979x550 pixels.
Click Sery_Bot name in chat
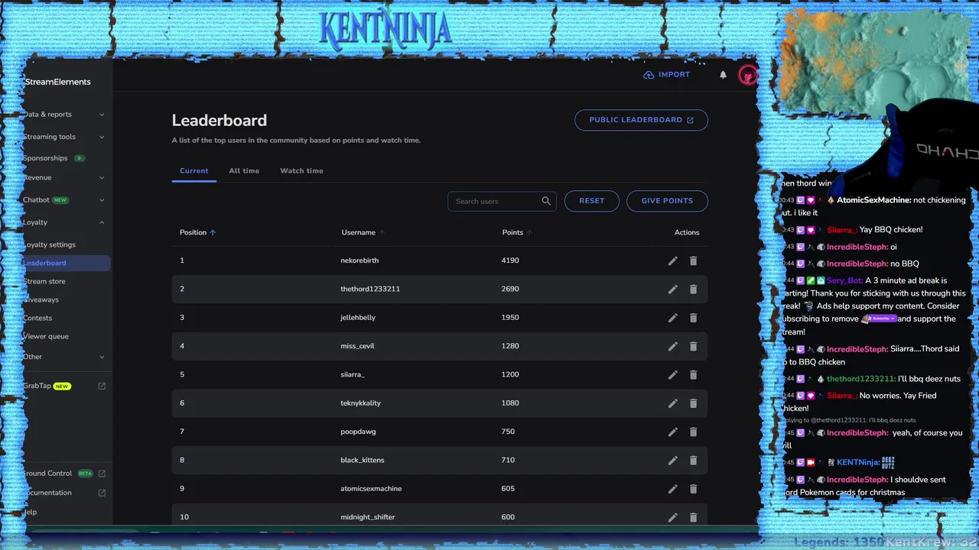point(843,281)
